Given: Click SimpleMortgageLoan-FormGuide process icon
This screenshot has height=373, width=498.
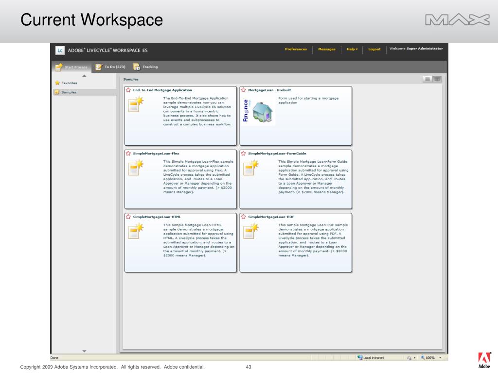Looking at the screenshot, I should (x=251, y=168).
